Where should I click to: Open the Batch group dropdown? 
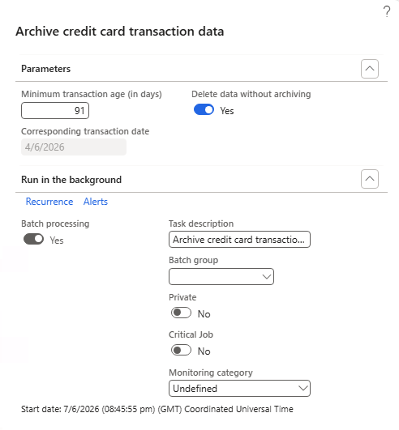pyautogui.click(x=221, y=276)
